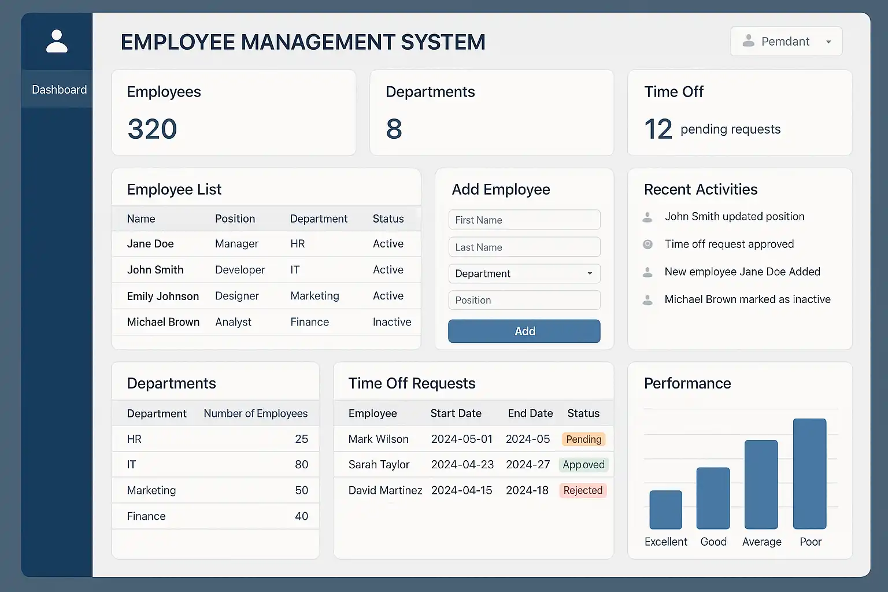Select the Position text field

tap(524, 300)
